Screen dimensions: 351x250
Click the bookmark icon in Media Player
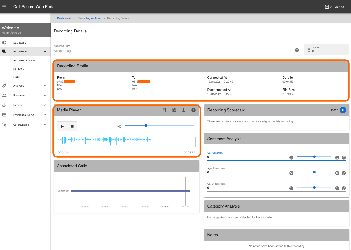pyautogui.click(x=164, y=110)
